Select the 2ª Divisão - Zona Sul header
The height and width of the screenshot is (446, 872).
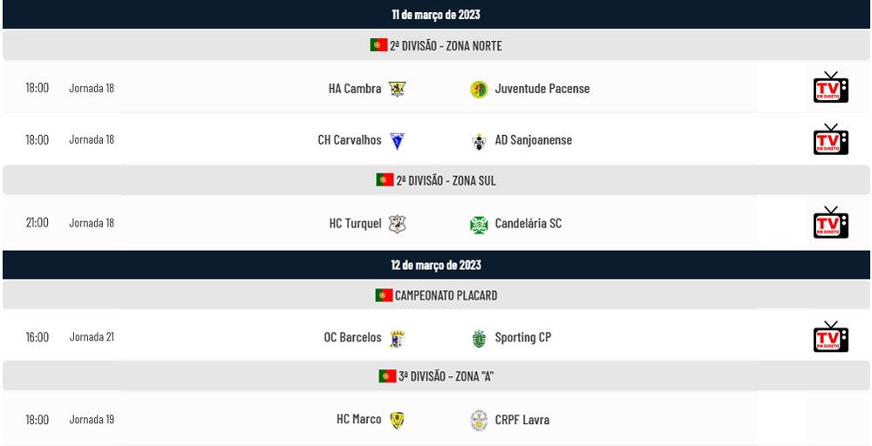(x=436, y=180)
